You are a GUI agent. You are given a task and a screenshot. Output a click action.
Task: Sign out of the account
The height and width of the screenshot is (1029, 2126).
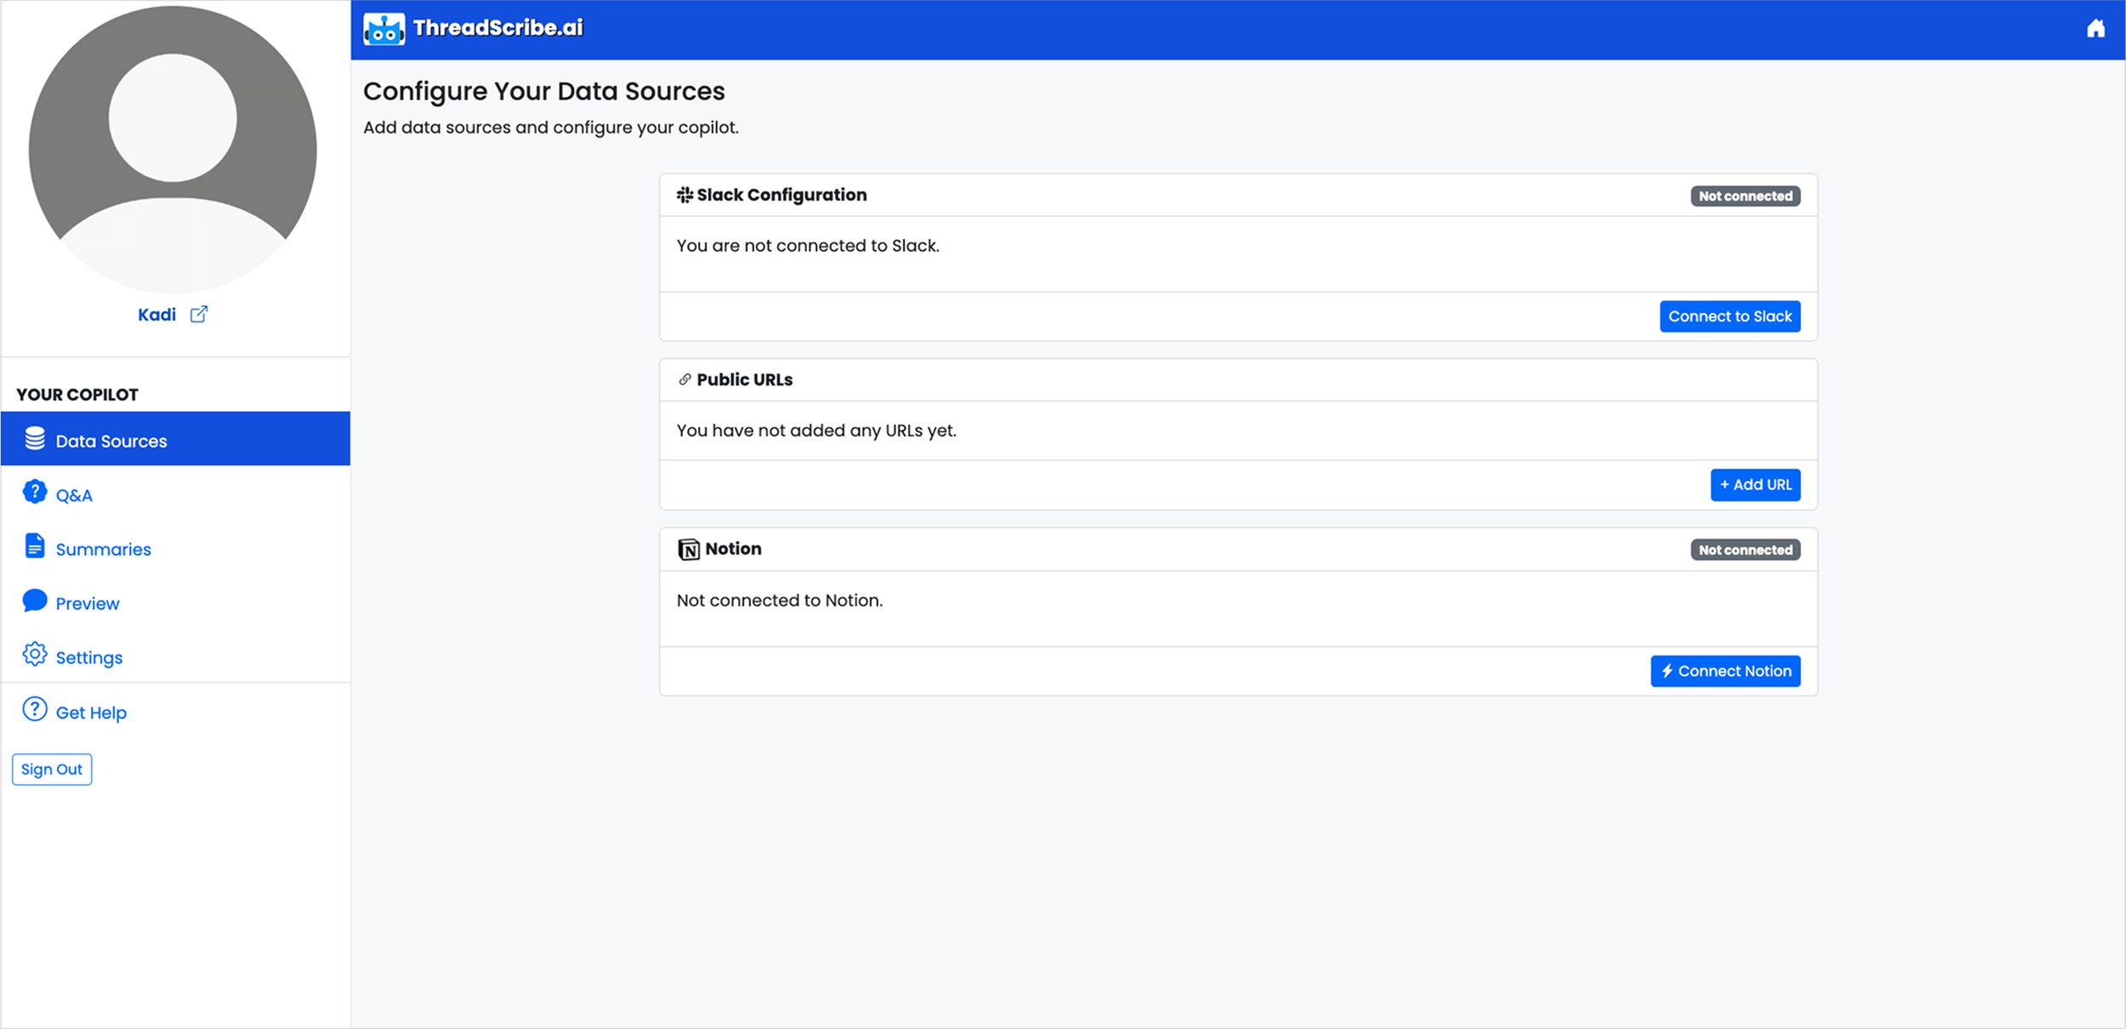click(x=52, y=770)
